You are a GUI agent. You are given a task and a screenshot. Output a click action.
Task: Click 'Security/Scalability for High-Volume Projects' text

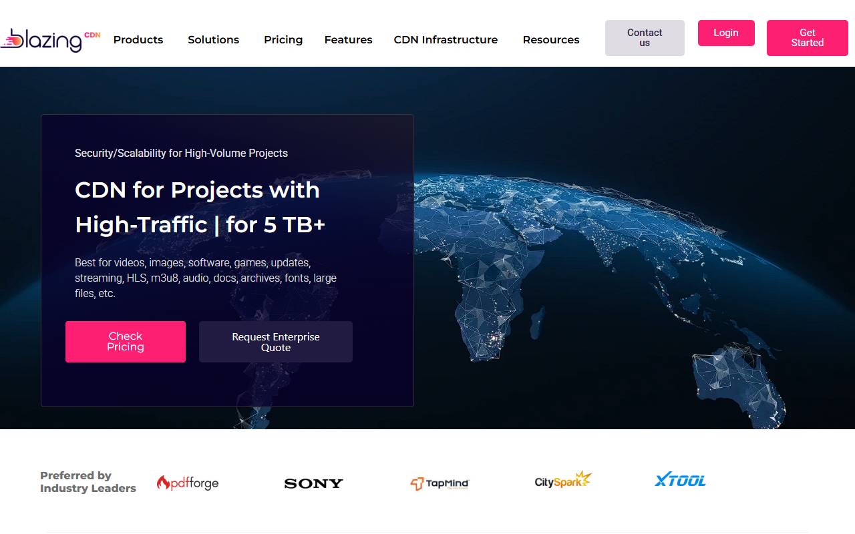point(181,153)
